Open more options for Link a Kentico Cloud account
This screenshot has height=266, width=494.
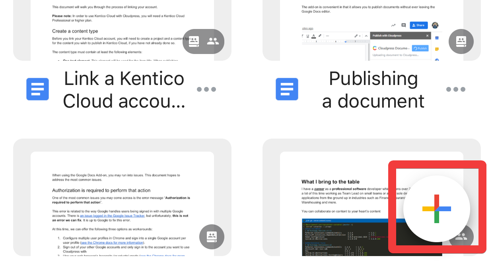pyautogui.click(x=206, y=89)
